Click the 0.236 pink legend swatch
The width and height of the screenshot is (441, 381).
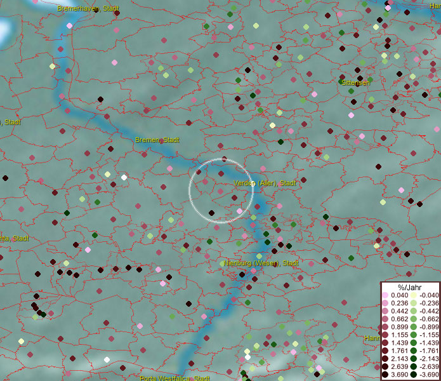[x=385, y=303]
